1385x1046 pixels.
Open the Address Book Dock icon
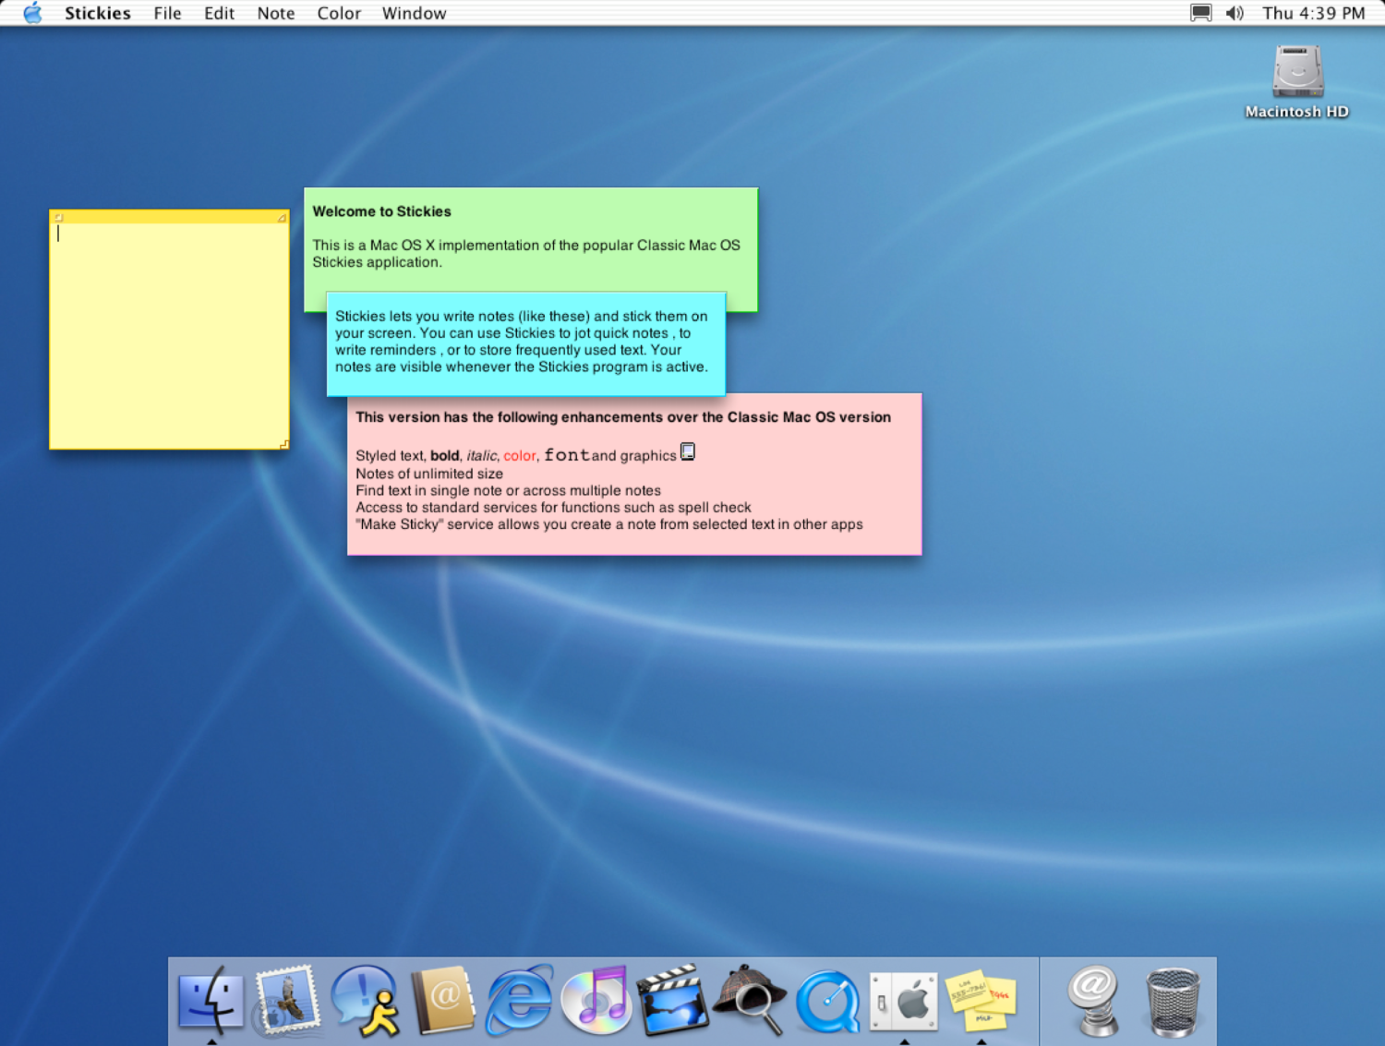443,1001
